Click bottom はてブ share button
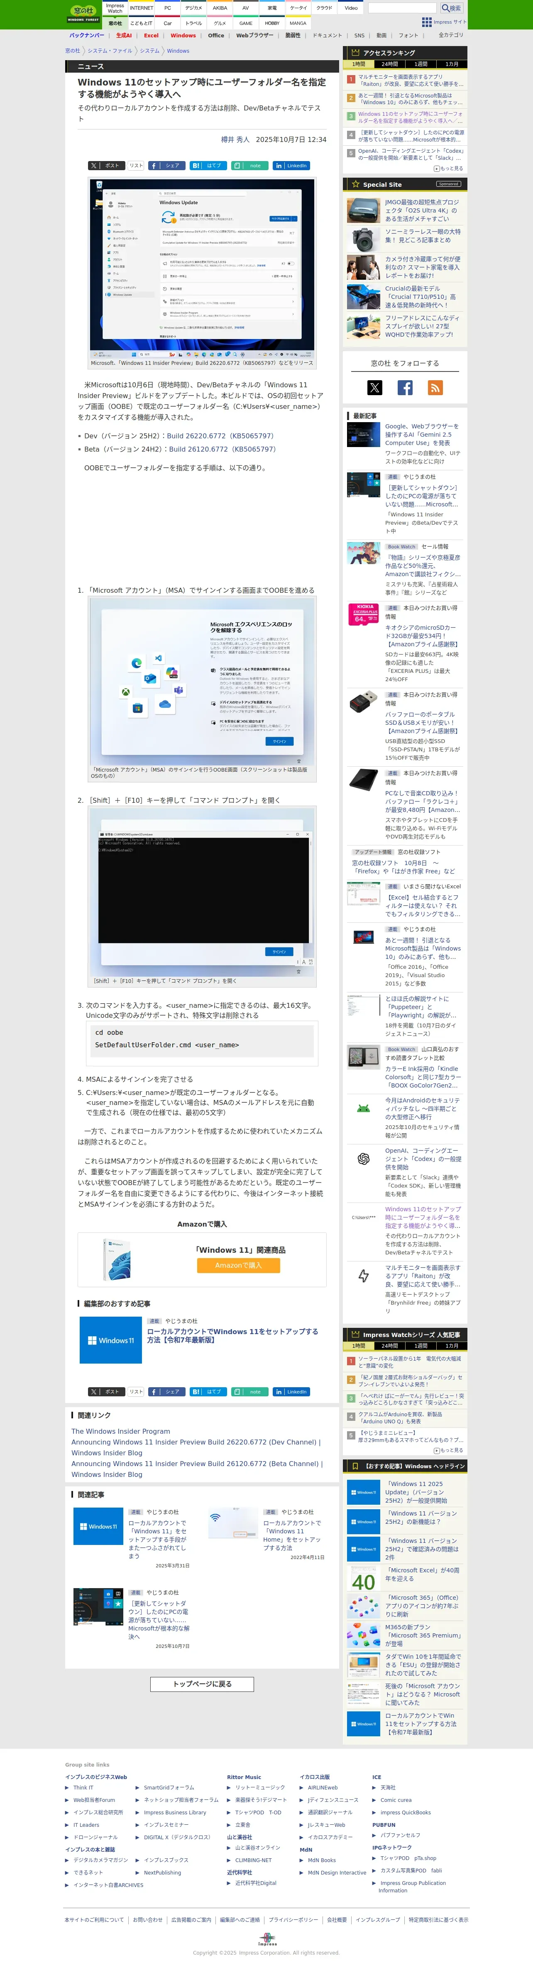The image size is (533, 1970). 208,1392
